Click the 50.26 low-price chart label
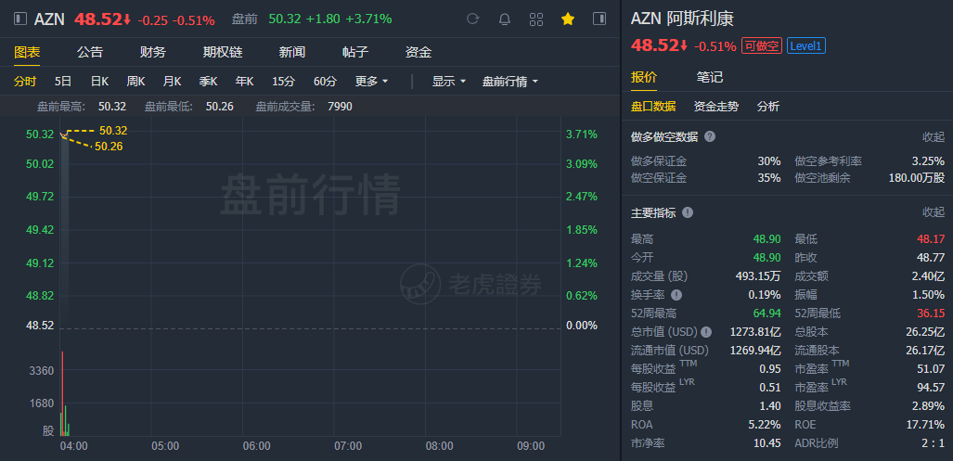This screenshot has height=461, width=953. [109, 147]
